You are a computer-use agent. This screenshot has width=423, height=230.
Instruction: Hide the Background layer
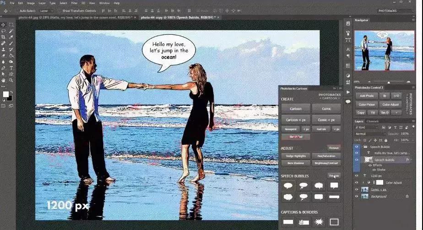(x=357, y=196)
